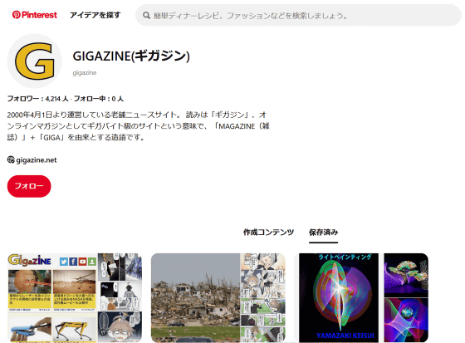Open the フォロワー 4,214 人 followers list
The height and width of the screenshot is (343, 465).
point(37,99)
